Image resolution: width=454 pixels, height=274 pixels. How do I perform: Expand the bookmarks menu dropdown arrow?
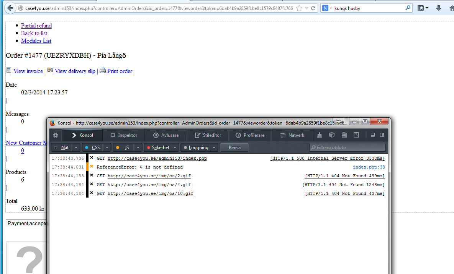[427, 8]
